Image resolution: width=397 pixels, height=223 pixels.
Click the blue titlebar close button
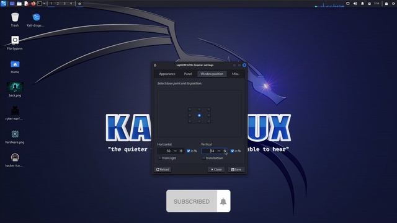tap(244, 65)
